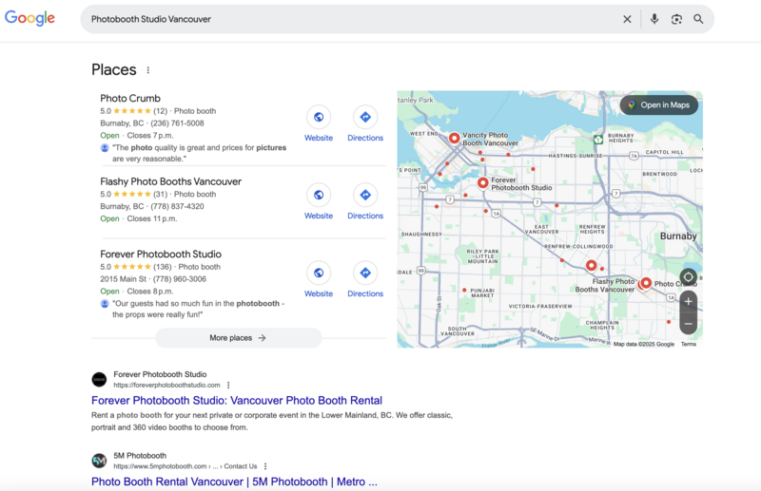Click Burnaby label on map
Viewport: 761px width, 491px height.
(678, 236)
